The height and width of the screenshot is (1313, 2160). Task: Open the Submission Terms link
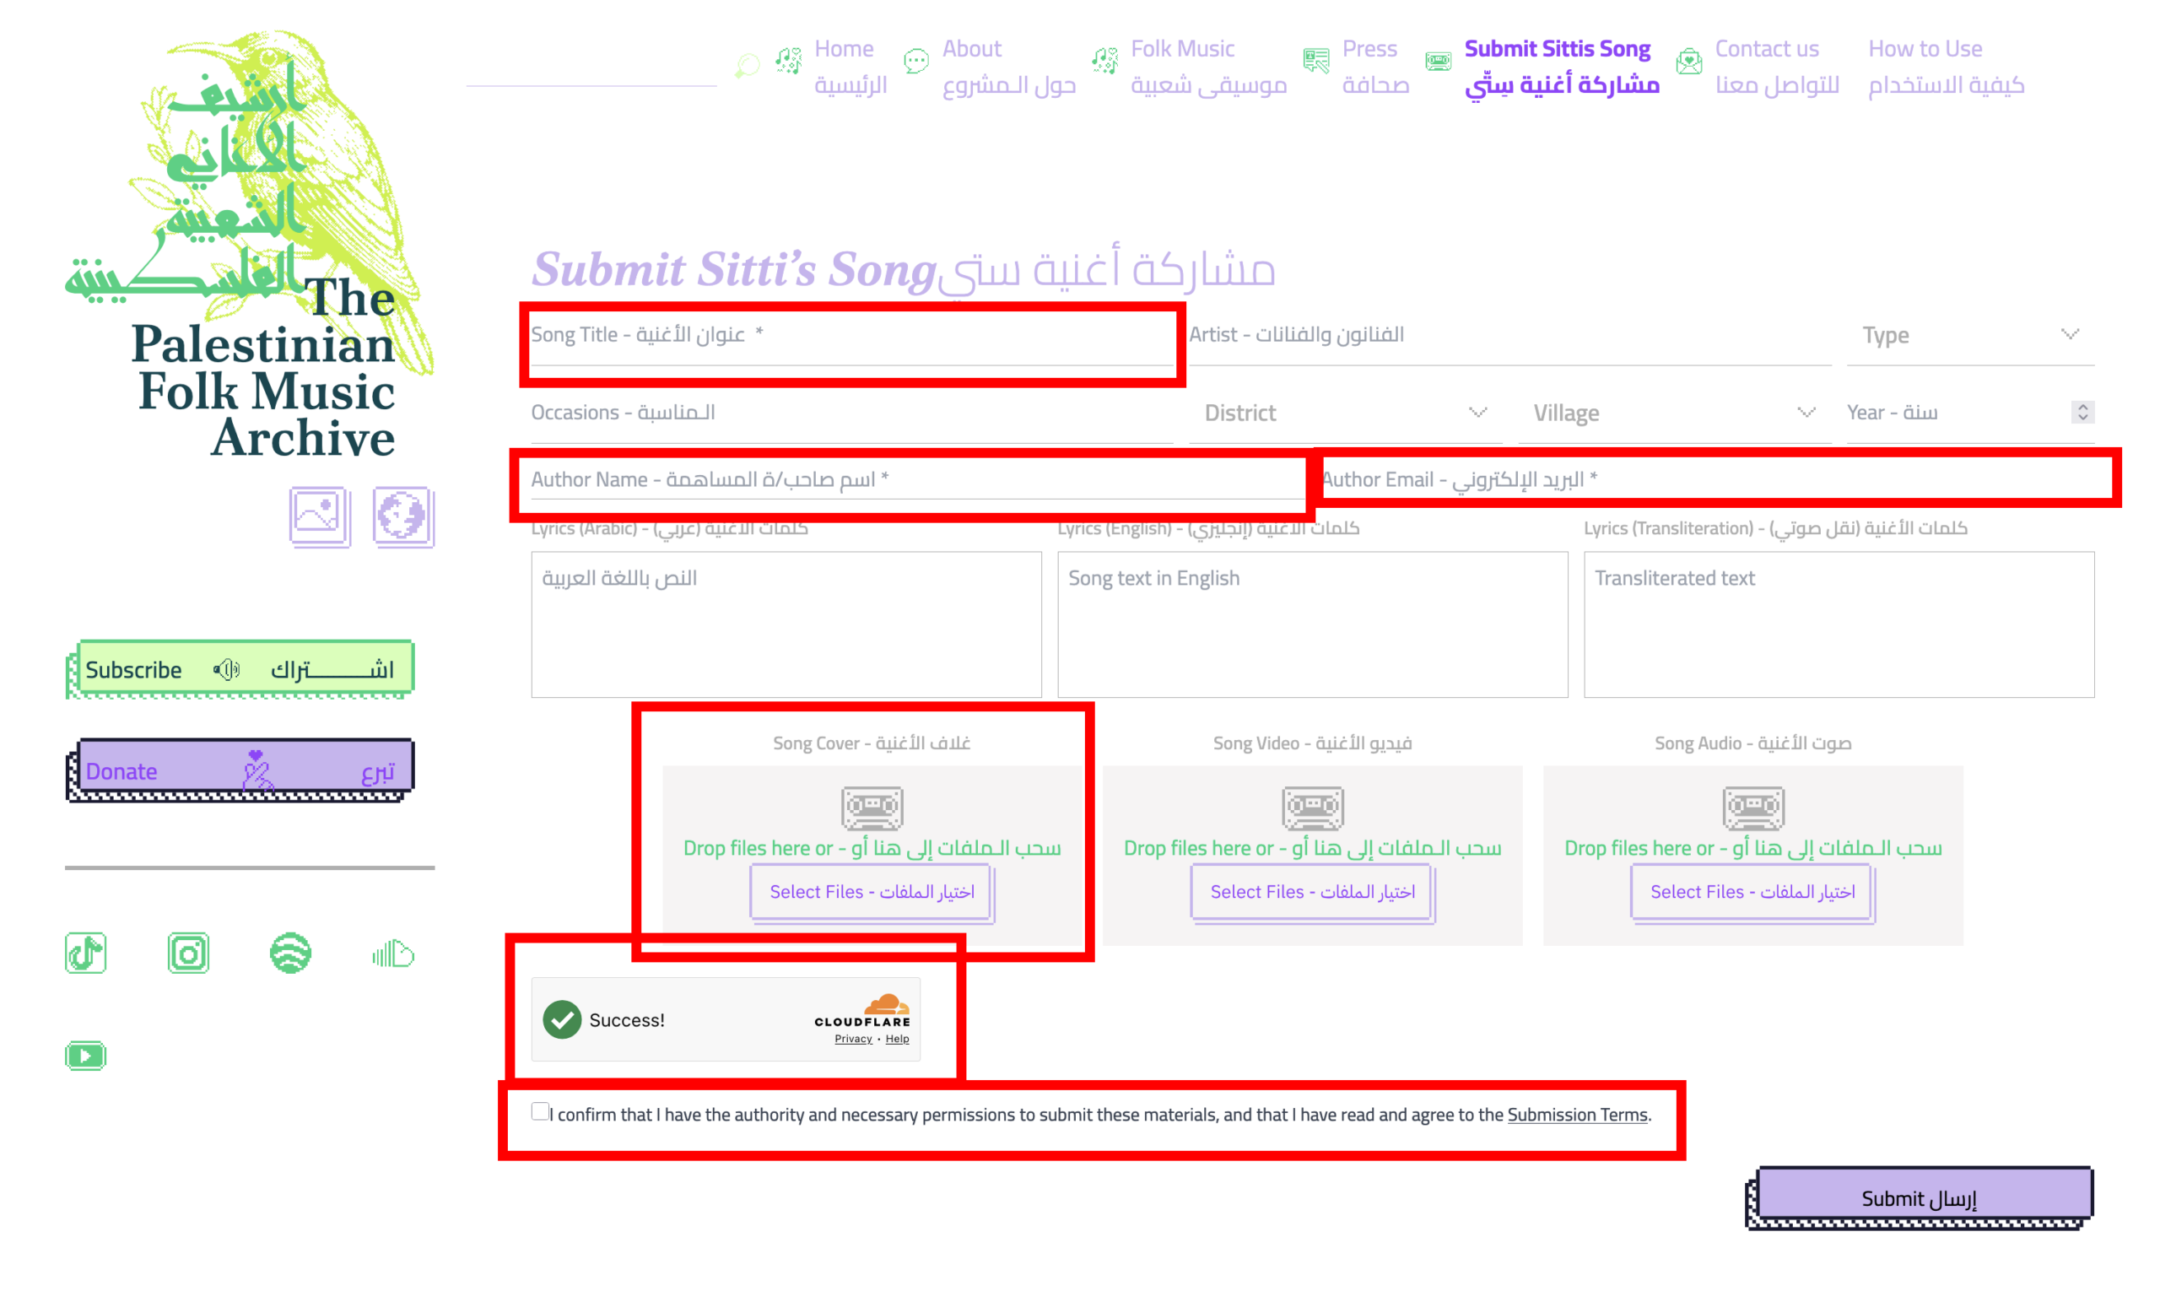coord(1577,1115)
